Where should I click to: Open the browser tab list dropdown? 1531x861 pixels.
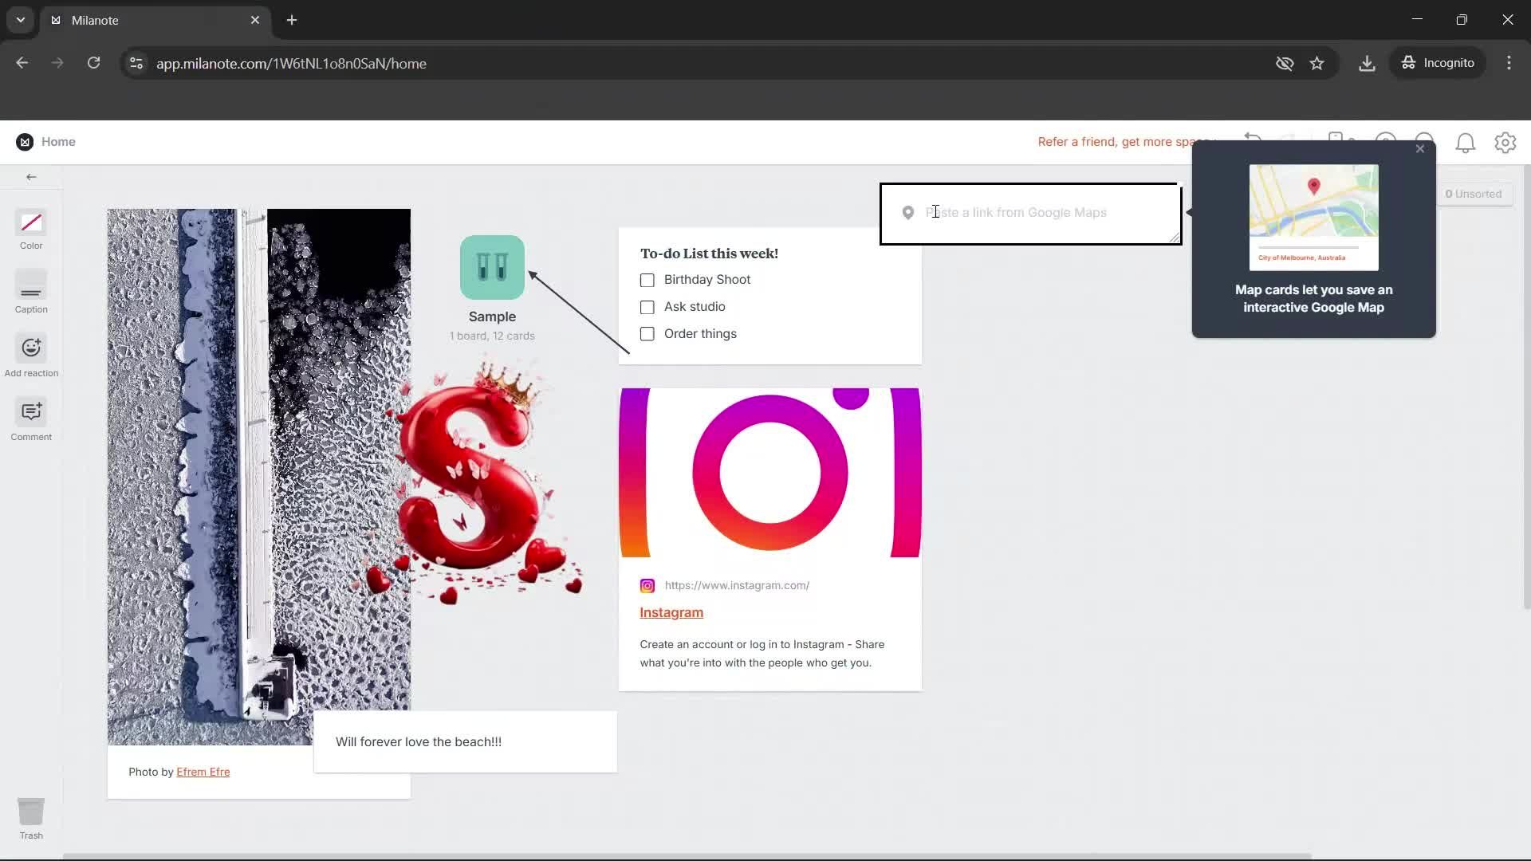tap(19, 20)
